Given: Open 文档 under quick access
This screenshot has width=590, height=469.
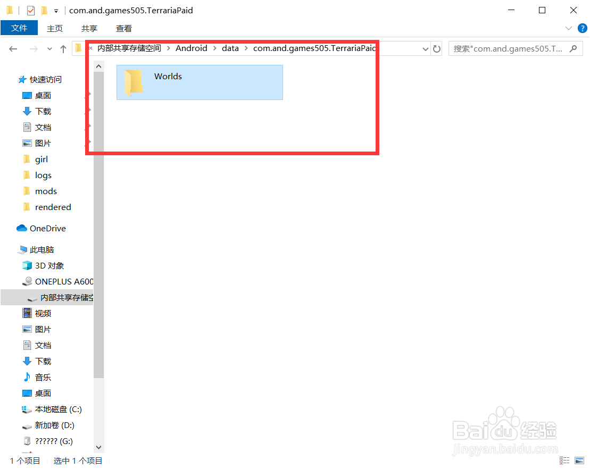Looking at the screenshot, I should 37,128.
